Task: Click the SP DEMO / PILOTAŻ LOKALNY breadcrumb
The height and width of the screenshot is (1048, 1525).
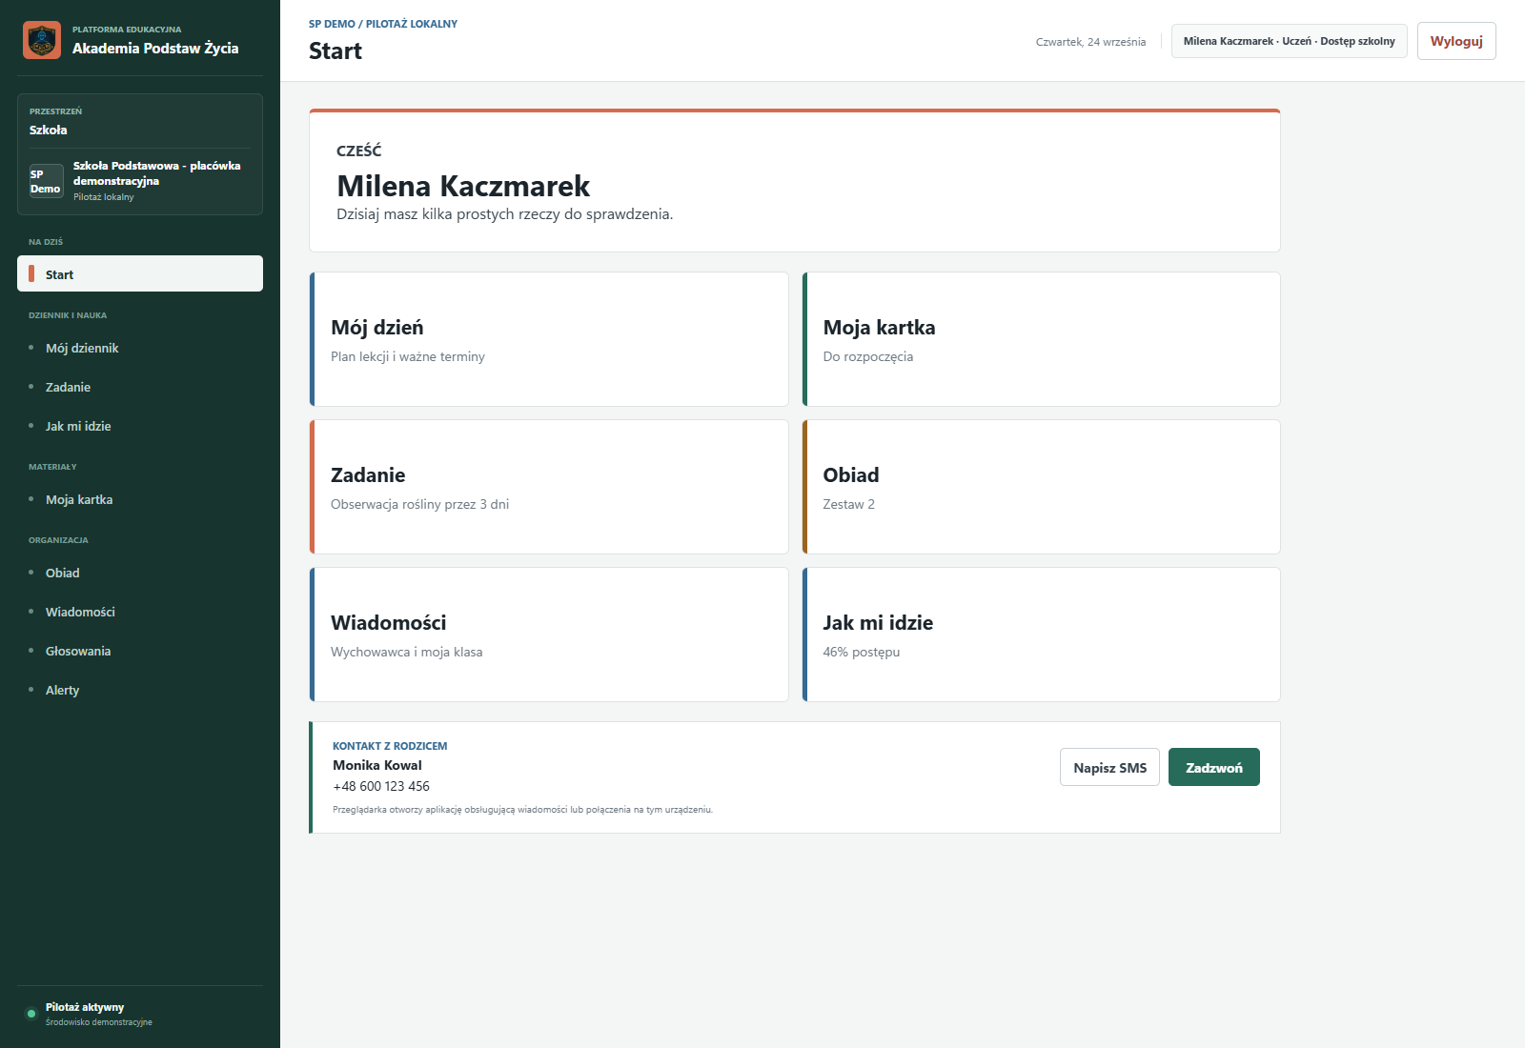Action: 383,24
